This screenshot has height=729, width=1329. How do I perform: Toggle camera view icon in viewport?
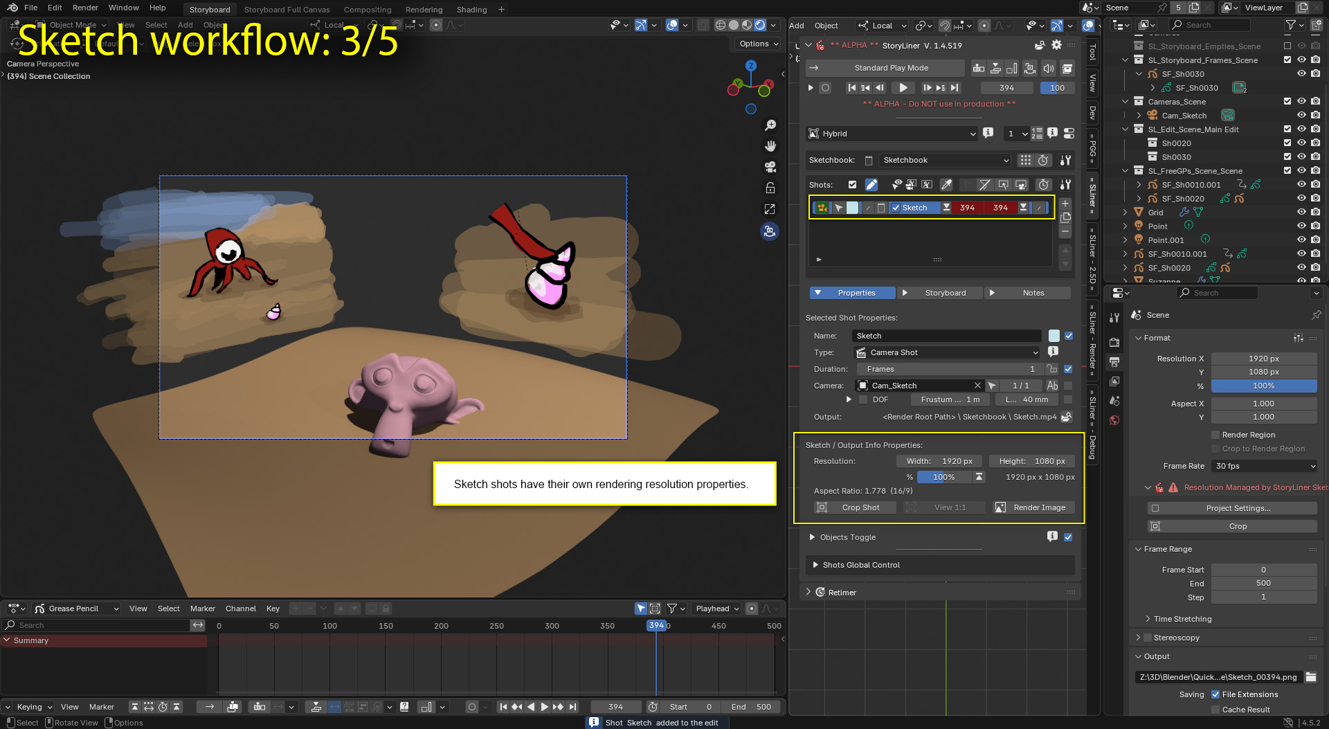pos(770,167)
